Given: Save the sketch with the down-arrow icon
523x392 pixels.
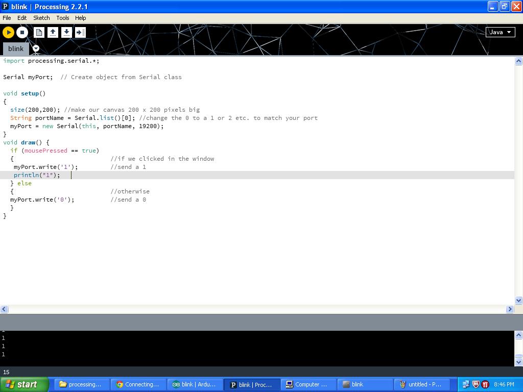Looking at the screenshot, I should pos(67,32).
